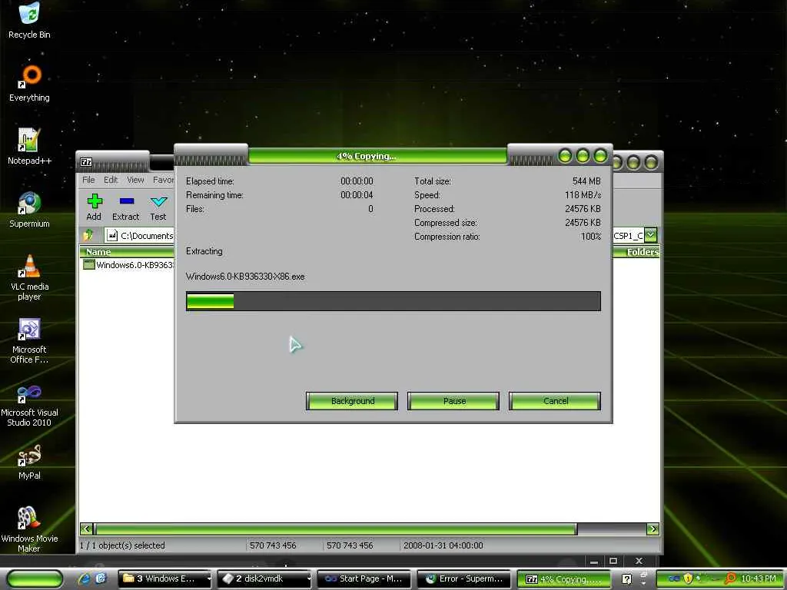
Task: Click the Test toolbar icon in 7-Zip
Action: [158, 202]
